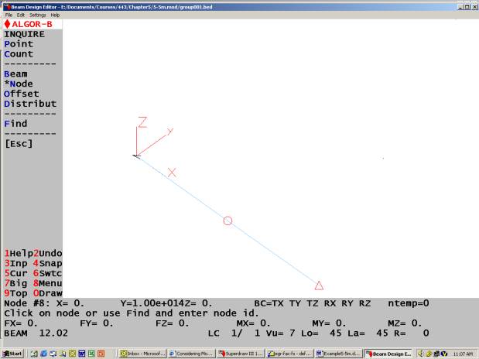
Task: Click the 3Inp function key
Action: pyautogui.click(x=15, y=263)
